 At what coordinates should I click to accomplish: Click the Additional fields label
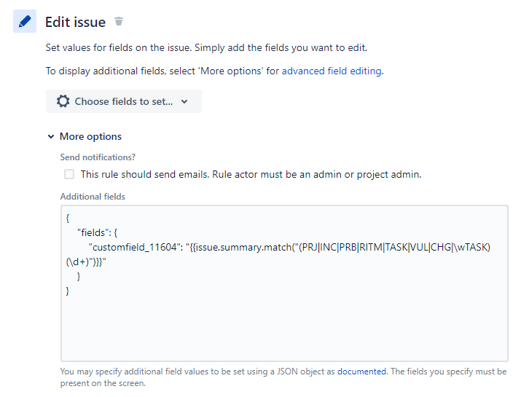tap(93, 197)
